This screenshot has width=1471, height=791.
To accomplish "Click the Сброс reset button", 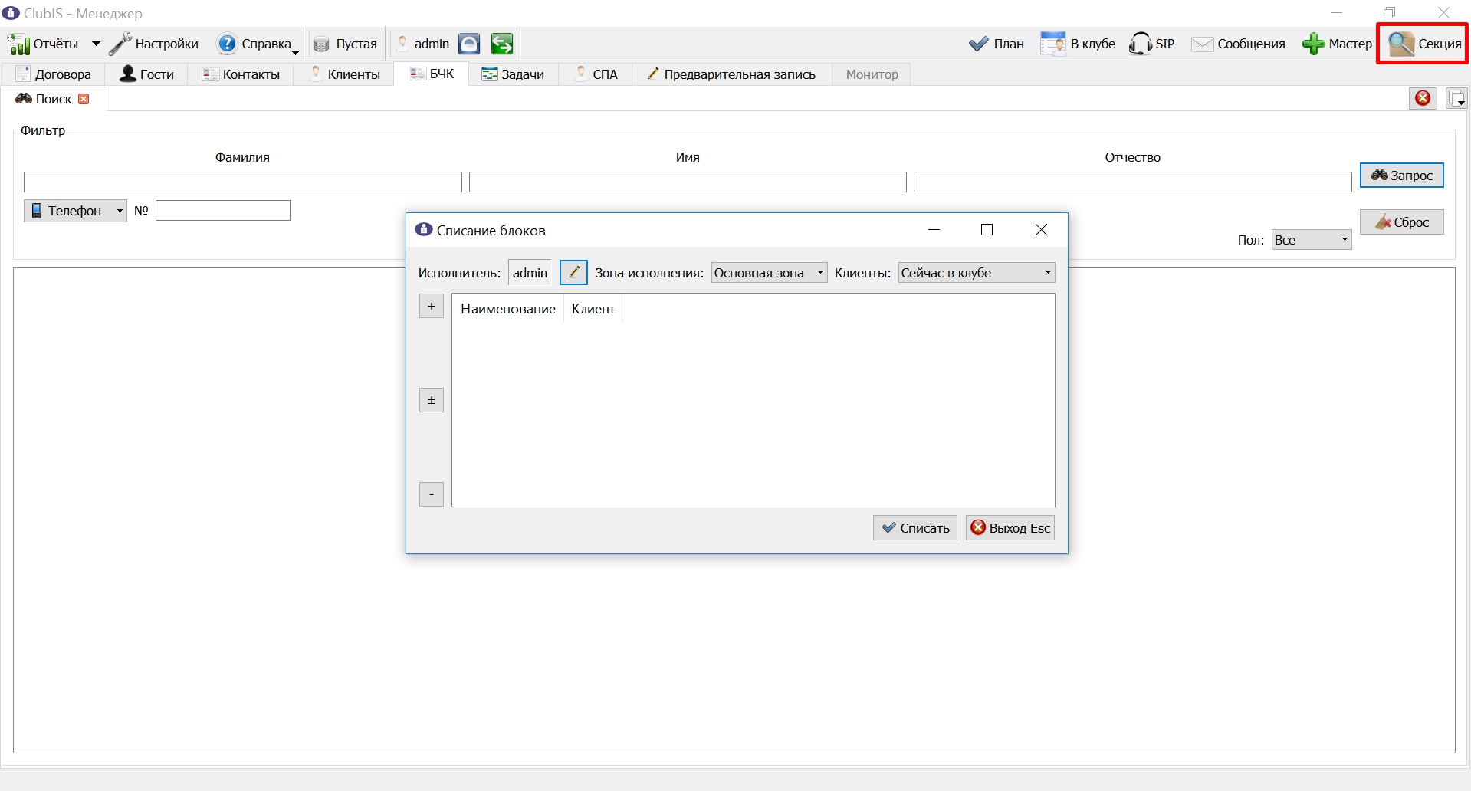I will pos(1402,222).
